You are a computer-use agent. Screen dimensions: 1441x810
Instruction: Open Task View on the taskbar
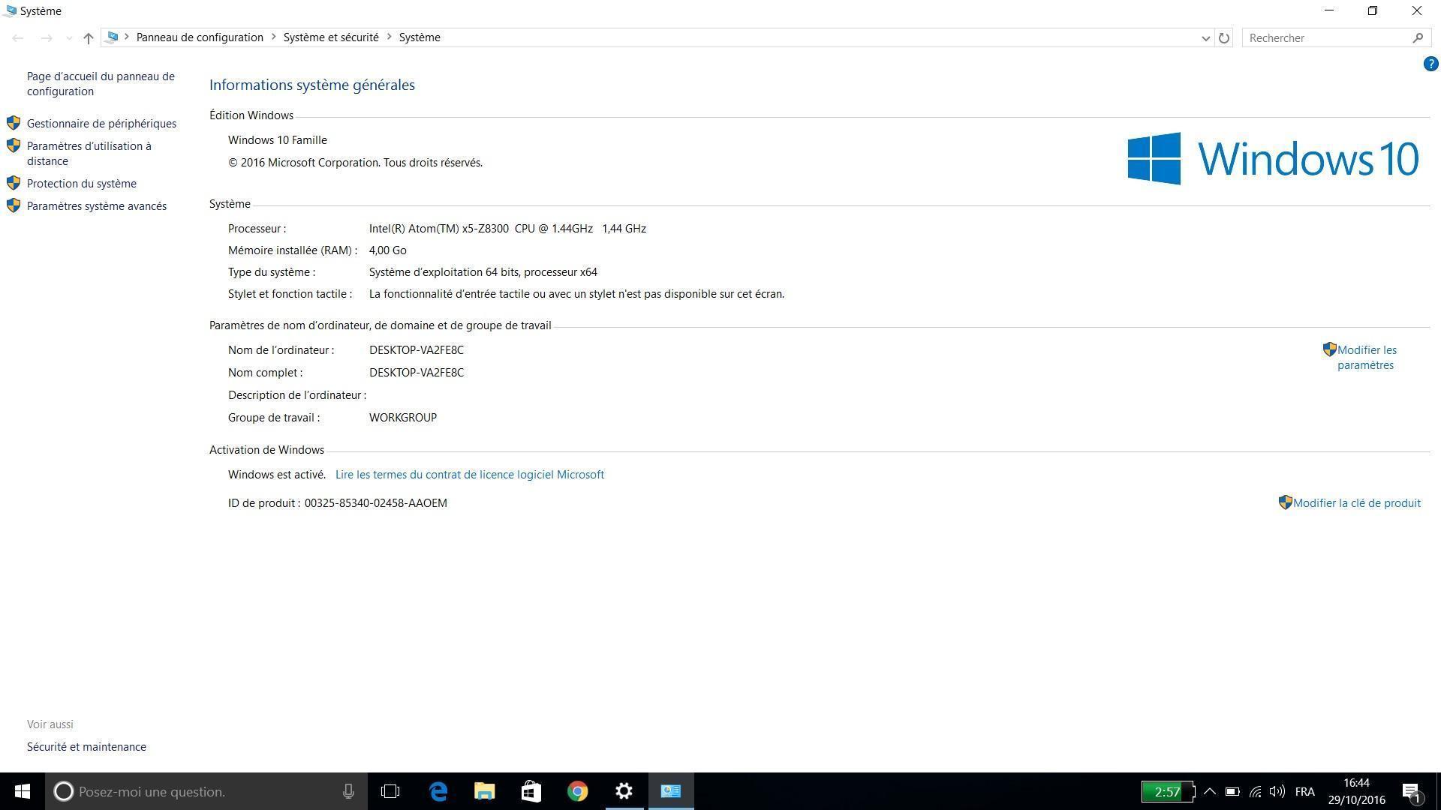[390, 791]
